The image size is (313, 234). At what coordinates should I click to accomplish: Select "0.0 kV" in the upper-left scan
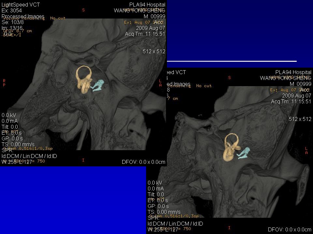point(9,115)
